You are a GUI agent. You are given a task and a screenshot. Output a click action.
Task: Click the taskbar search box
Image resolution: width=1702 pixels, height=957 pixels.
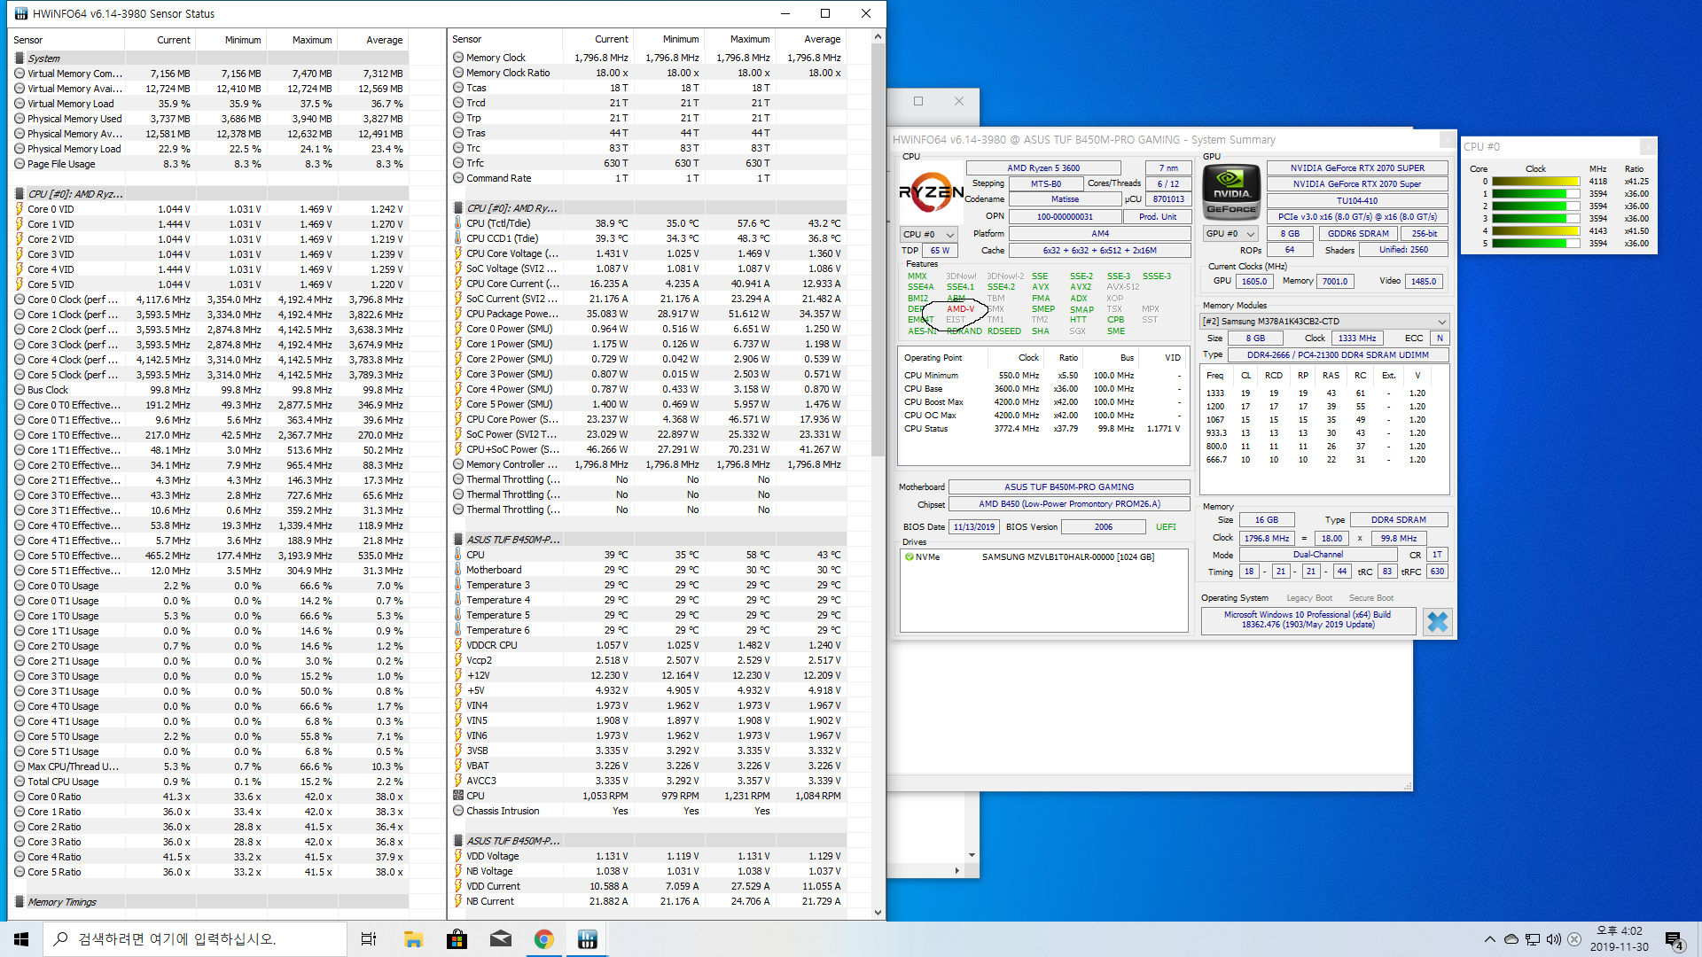pos(195,939)
